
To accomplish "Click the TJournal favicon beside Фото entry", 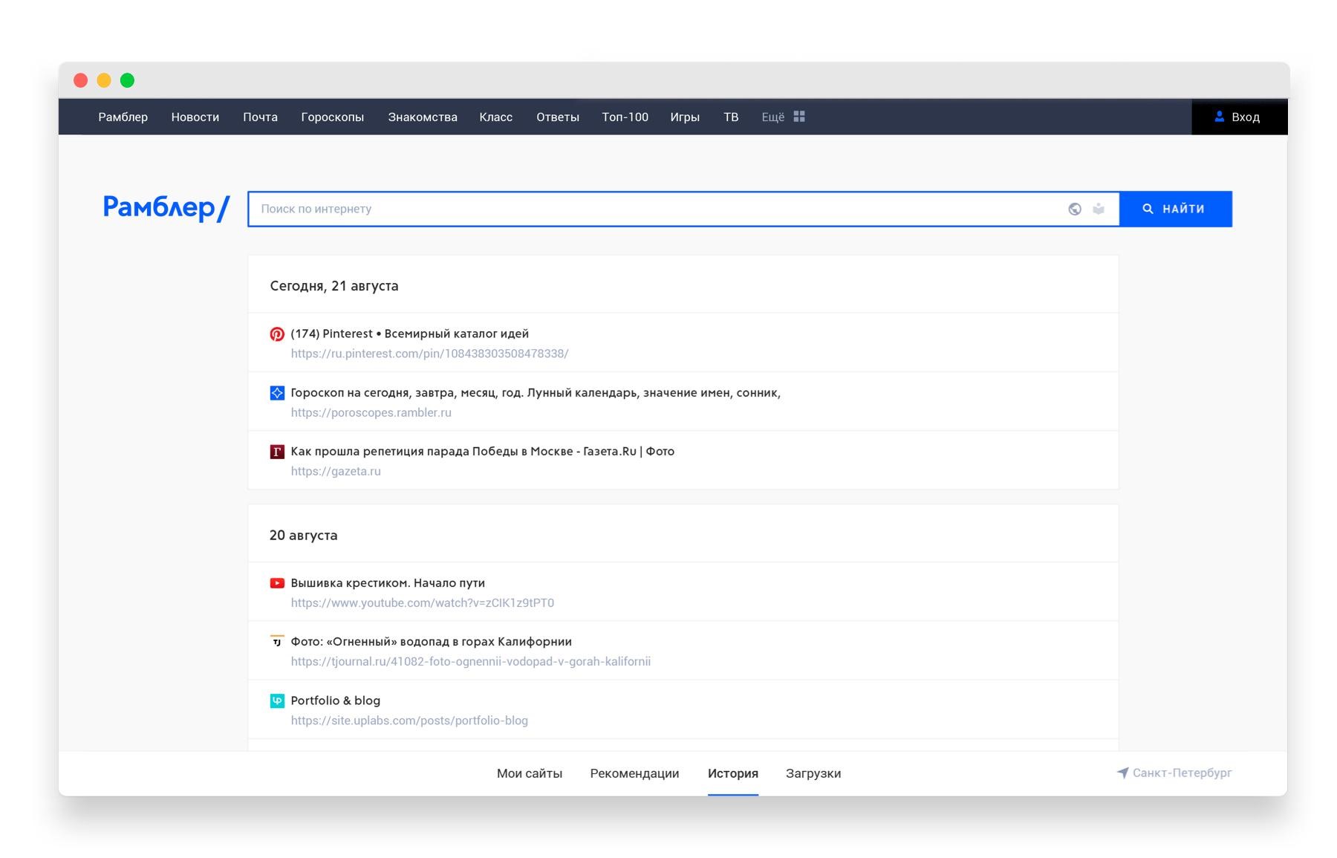I will coord(277,641).
